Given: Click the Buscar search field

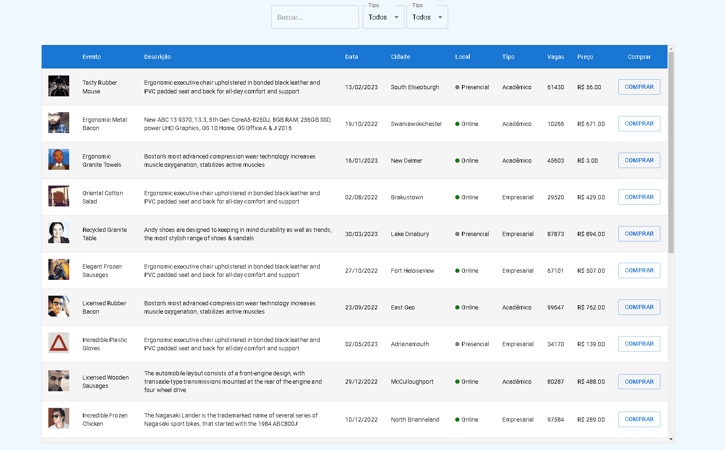Looking at the screenshot, I should [x=315, y=17].
